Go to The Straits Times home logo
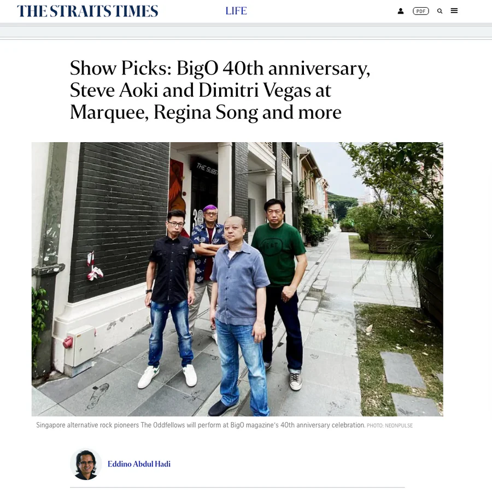The height and width of the screenshot is (492, 492). point(87,11)
